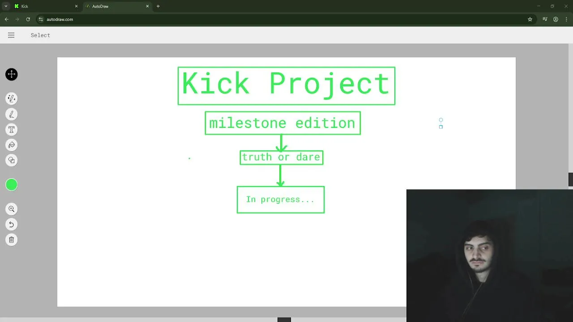Select the 'milestone edition' text box
The height and width of the screenshot is (322, 573).
pos(283,123)
